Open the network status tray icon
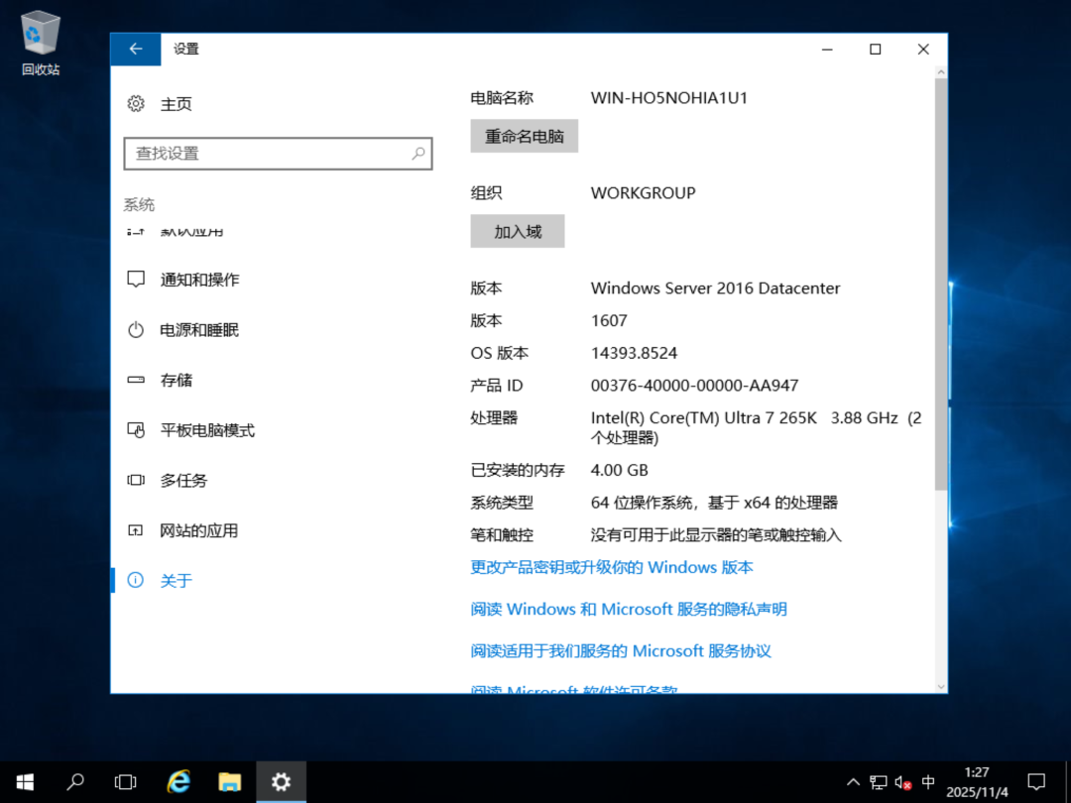Screen dimensions: 1071x803 coord(879,782)
